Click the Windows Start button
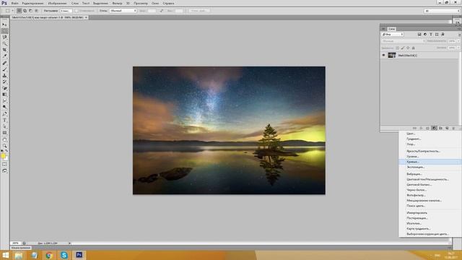 pos(5,255)
